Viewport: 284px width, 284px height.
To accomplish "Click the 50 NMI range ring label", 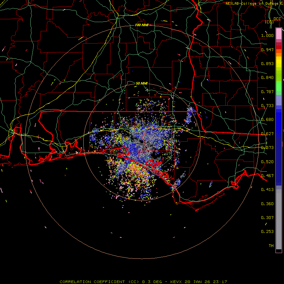I will coord(142,83).
